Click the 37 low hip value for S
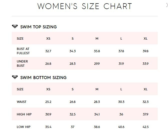 (73, 127)
